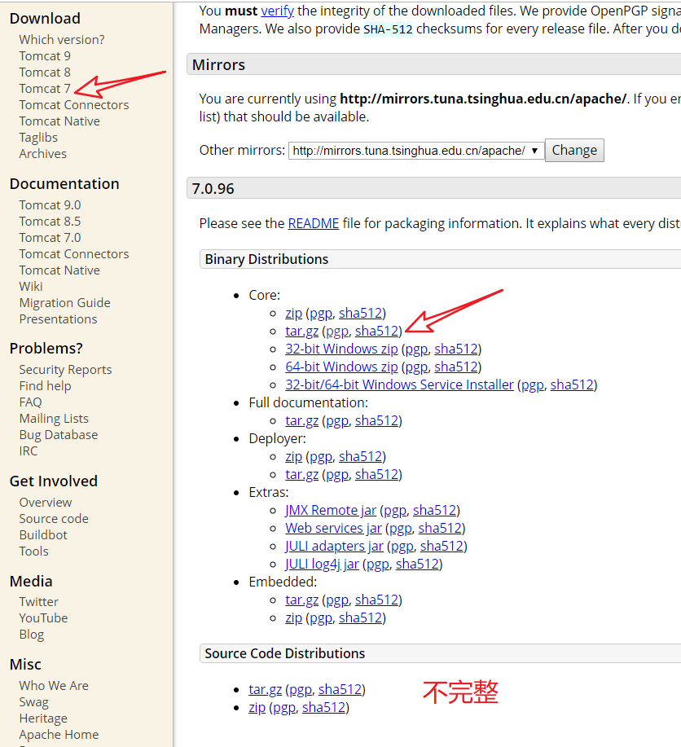Go to Mailing Lists
Image resolution: width=681 pixels, height=747 pixels.
click(54, 419)
